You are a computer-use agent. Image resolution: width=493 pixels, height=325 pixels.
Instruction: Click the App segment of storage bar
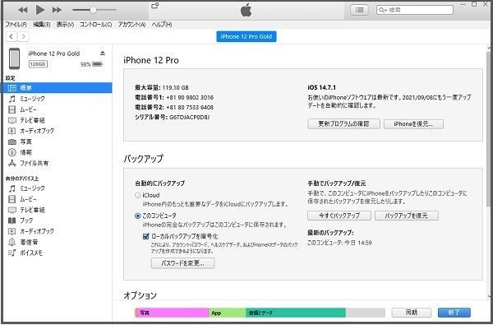point(227,313)
